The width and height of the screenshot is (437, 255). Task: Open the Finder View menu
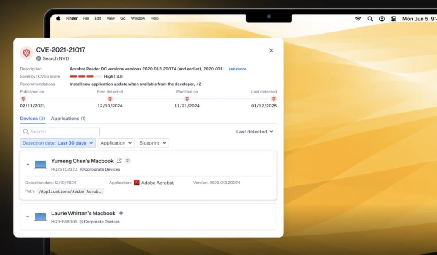point(111,19)
